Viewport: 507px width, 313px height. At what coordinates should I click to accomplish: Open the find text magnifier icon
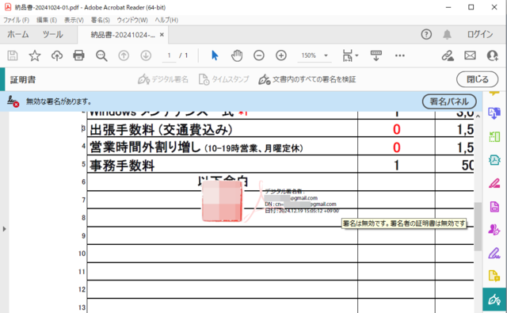click(101, 55)
